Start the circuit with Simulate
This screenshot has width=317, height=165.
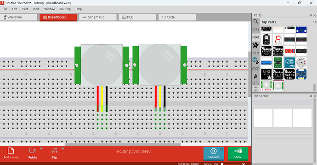point(214,154)
